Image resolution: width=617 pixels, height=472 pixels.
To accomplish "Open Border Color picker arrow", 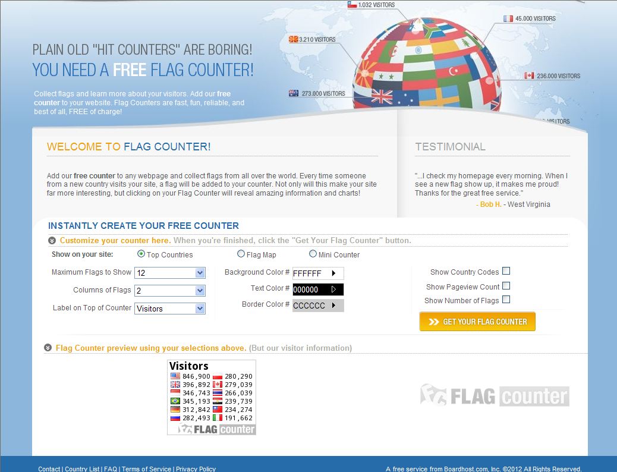I will point(333,306).
